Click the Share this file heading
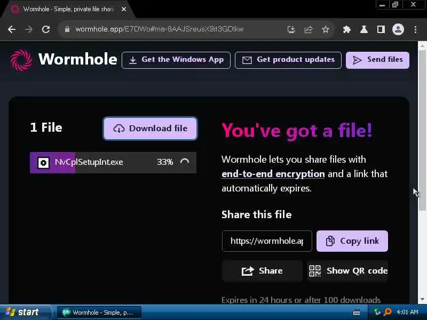Viewport: 427px width, 320px height. (257, 214)
